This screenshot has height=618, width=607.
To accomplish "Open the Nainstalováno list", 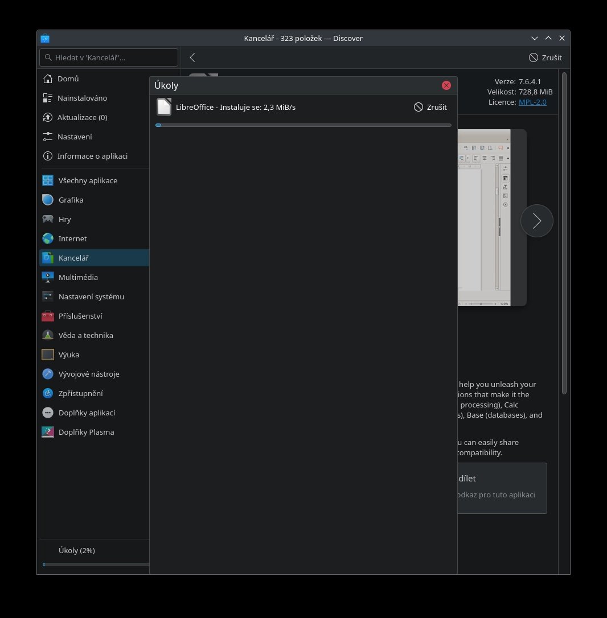I will (94, 98).
